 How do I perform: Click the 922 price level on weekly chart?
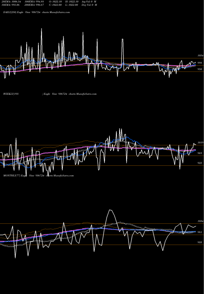pyautogui.click(x=200, y=163)
